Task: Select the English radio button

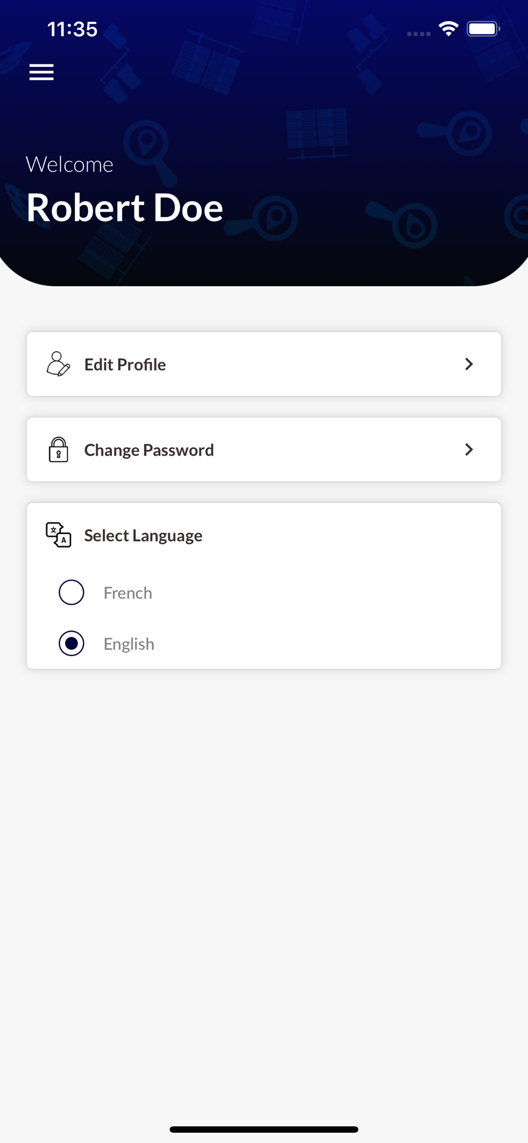Action: point(71,644)
